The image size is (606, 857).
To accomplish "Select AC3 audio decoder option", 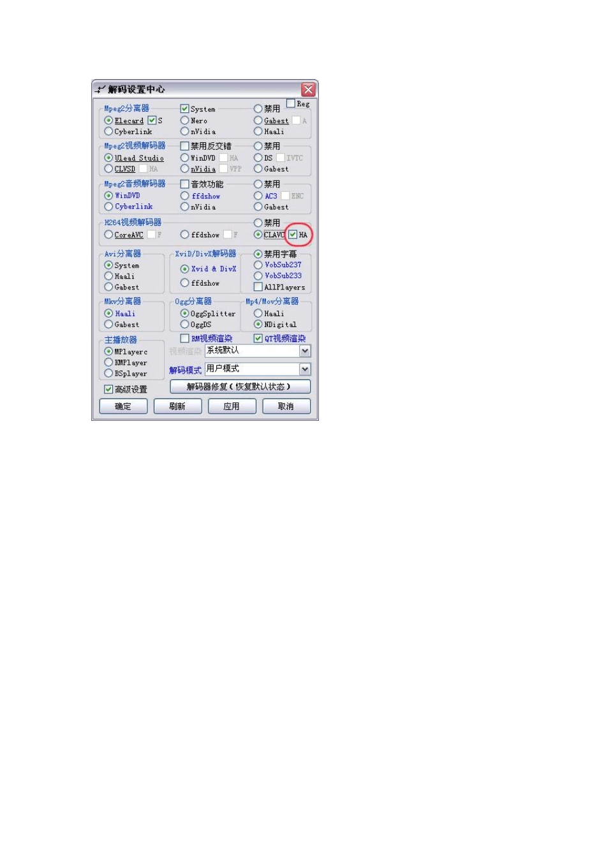I will click(x=258, y=196).
